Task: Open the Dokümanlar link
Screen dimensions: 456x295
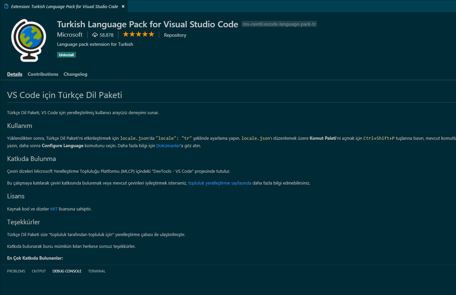Action: click(x=168, y=145)
